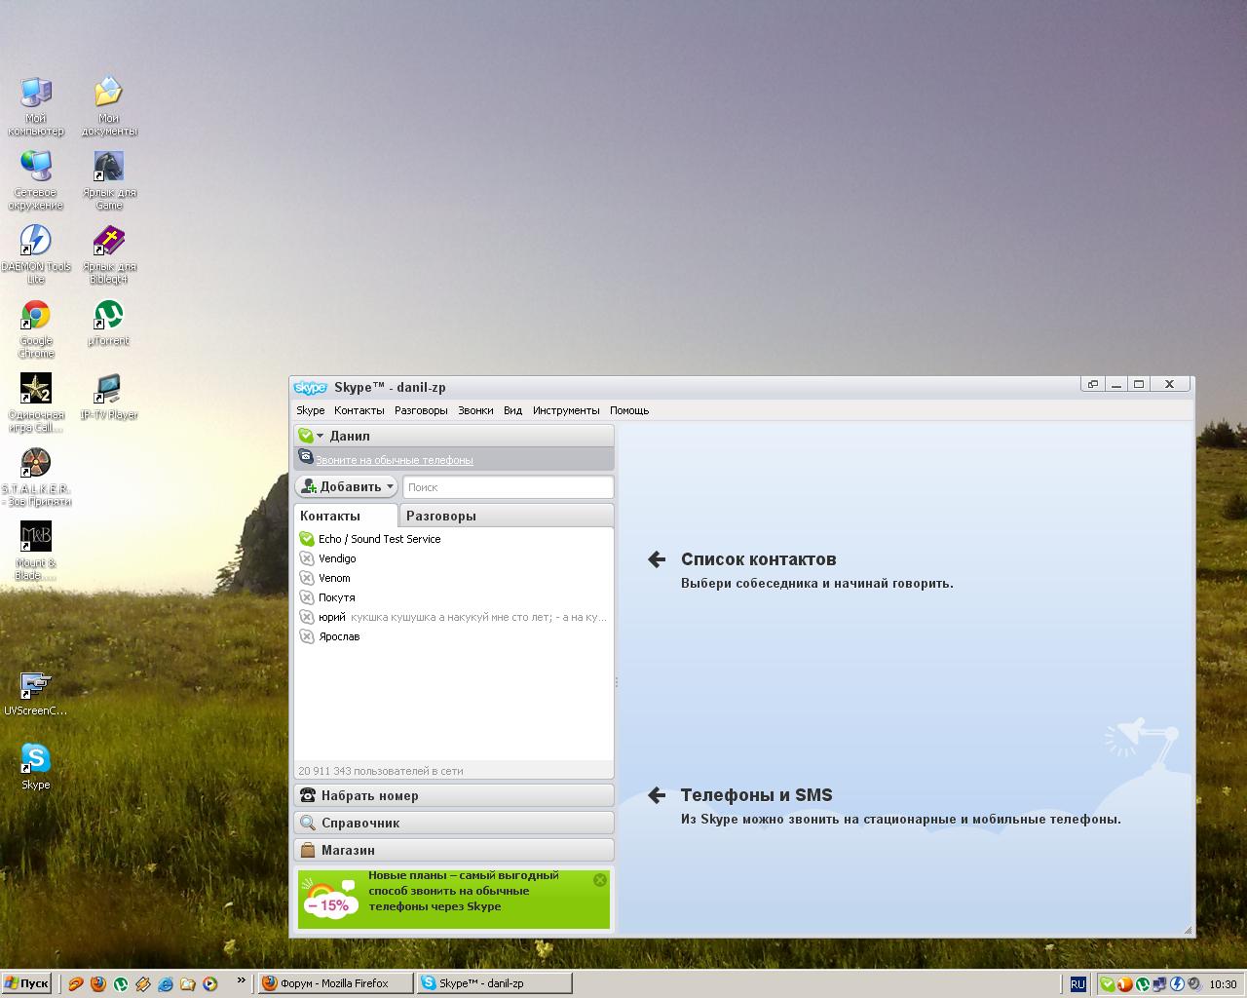Open the Skype menu
1247x998 pixels.
click(x=311, y=410)
